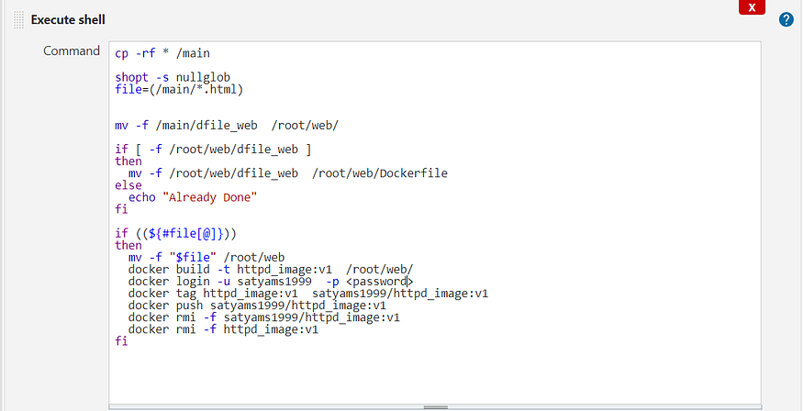Click the final "fi" line of script
This screenshot has height=411, width=803.
pyautogui.click(x=121, y=341)
